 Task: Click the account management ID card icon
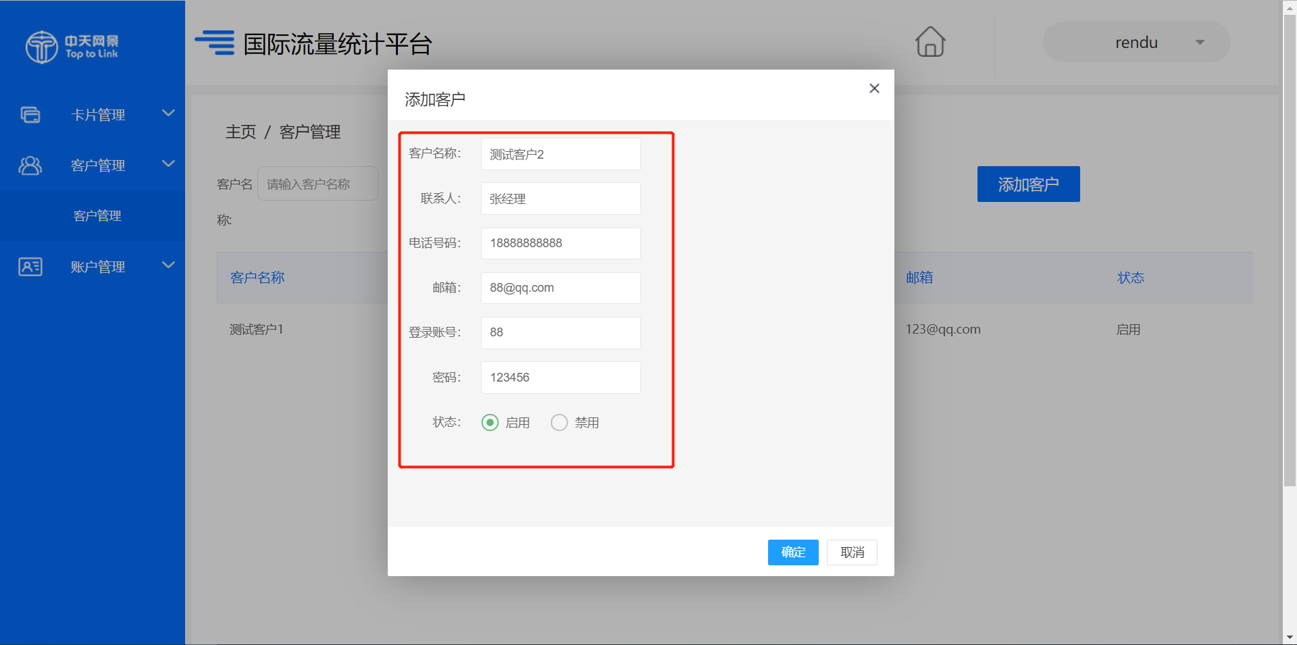(x=30, y=267)
